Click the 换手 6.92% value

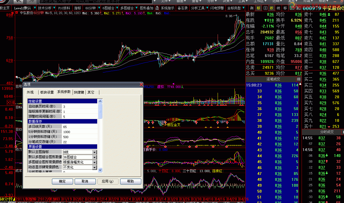click(296, 20)
